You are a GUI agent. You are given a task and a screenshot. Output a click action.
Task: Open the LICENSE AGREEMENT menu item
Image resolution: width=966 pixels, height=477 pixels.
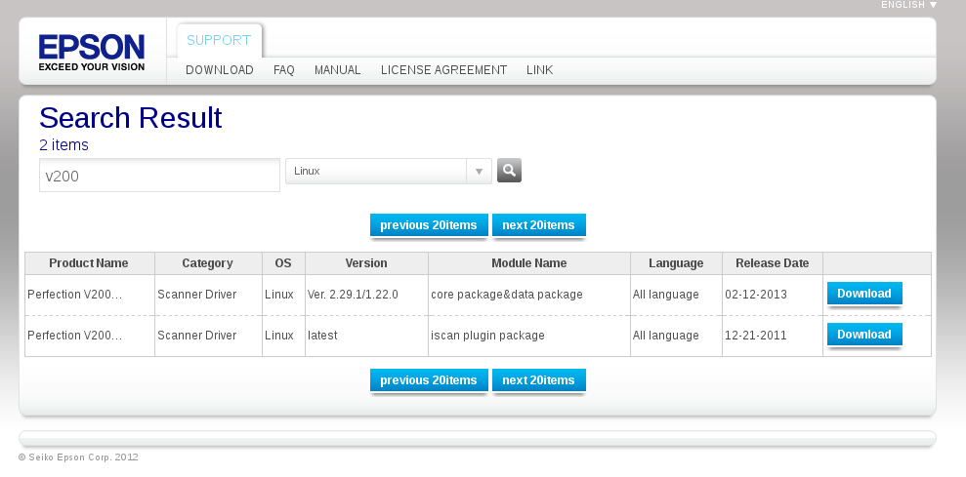pyautogui.click(x=443, y=70)
